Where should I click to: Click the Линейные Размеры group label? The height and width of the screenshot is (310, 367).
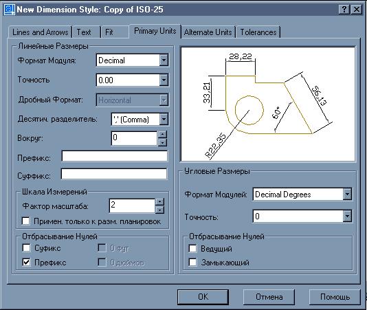click(53, 46)
